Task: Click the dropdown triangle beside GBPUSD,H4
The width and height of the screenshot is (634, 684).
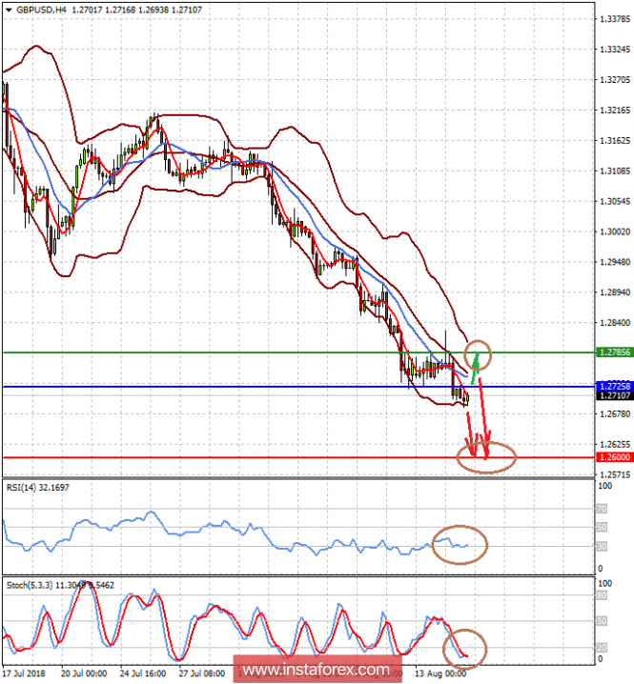Action: 9,8
